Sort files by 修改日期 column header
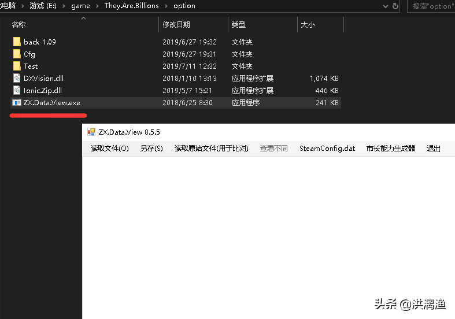Viewport: 455px width, 319px height. tap(176, 25)
